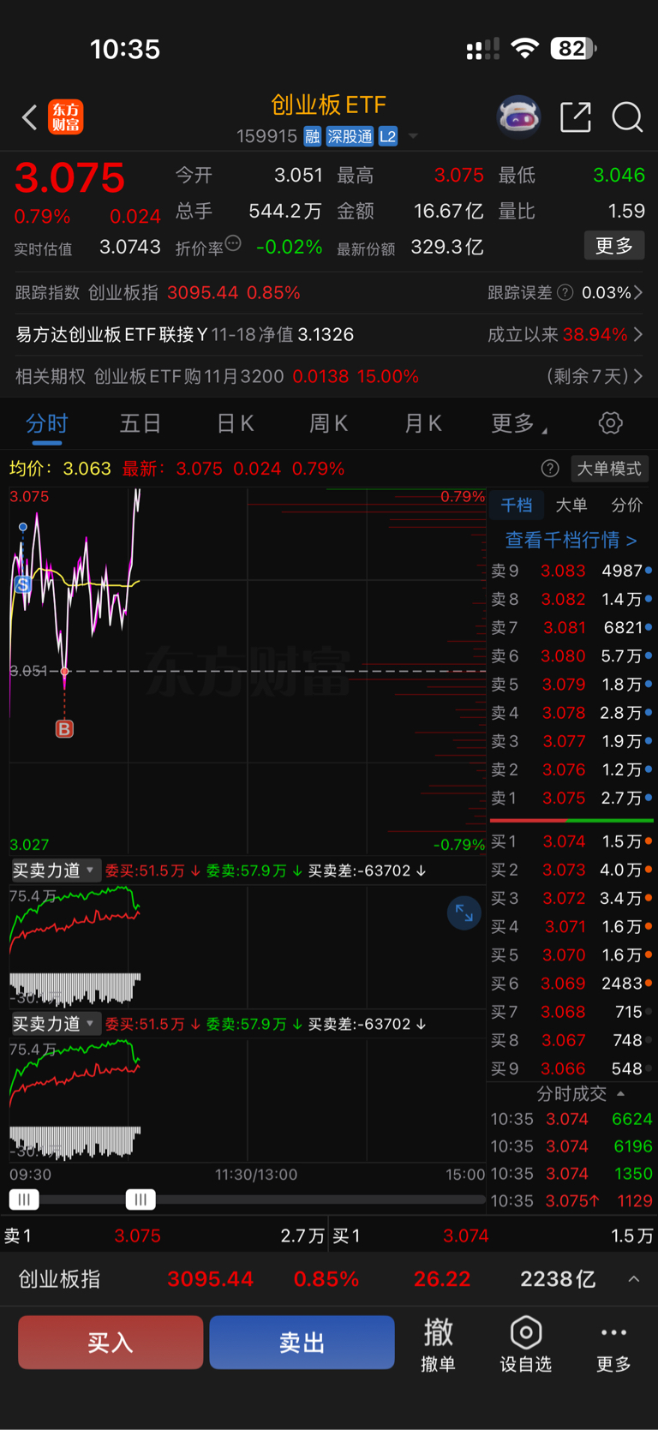Tap the 撤单 cancel order icon
The image size is (658, 1430).
tap(438, 1332)
